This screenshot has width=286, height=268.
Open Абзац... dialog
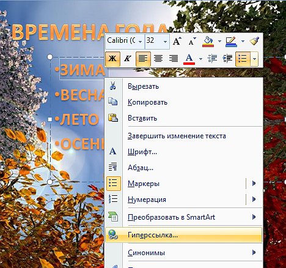pyautogui.click(x=184, y=168)
